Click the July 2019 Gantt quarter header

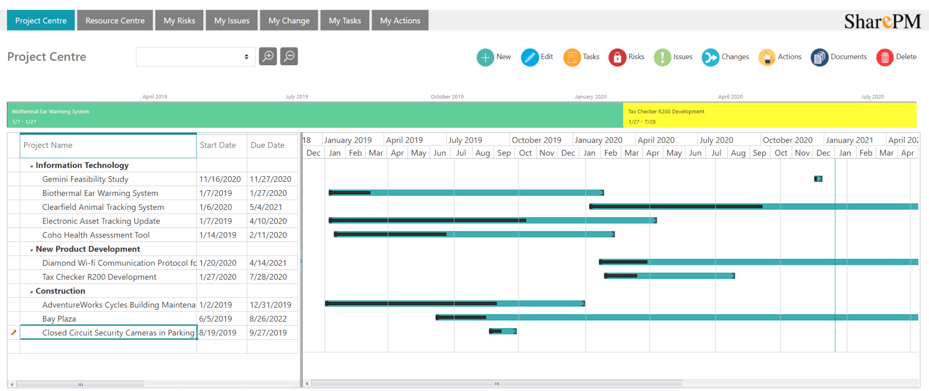tap(477, 140)
